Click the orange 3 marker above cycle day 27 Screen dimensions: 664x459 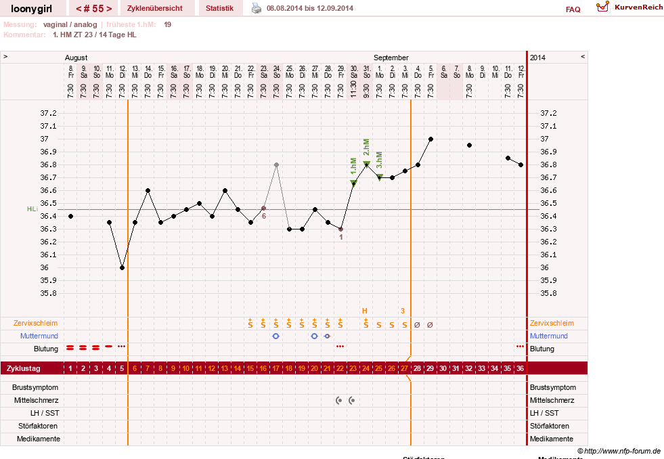(x=403, y=311)
